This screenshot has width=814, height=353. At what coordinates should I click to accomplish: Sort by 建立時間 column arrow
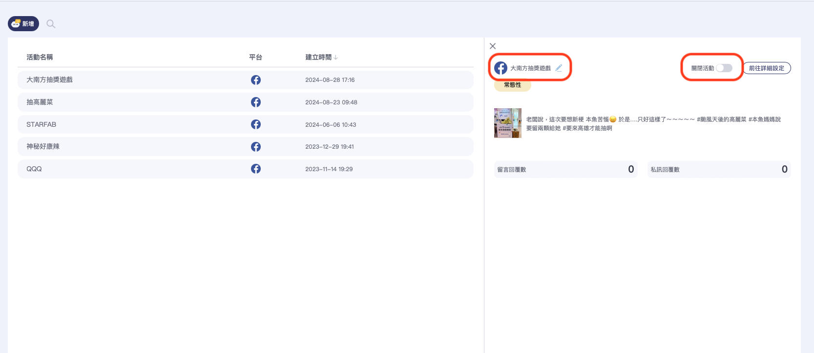point(336,58)
